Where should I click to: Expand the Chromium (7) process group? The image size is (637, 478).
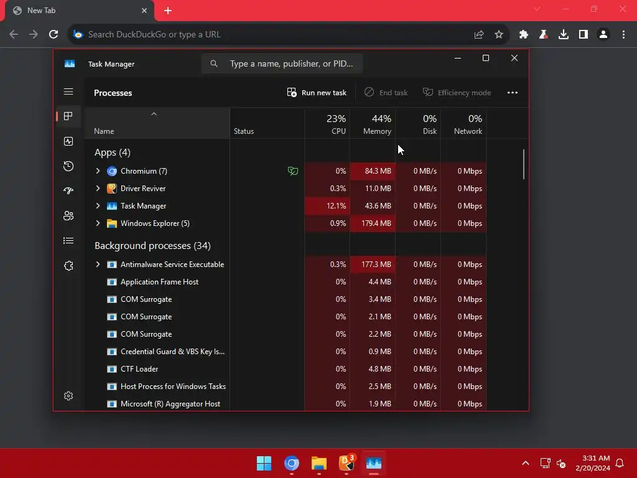98,171
